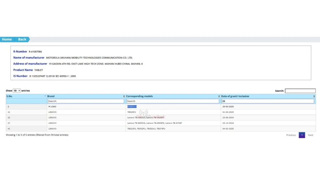The height and width of the screenshot is (180, 320).
Task: Click the Home breadcrumb tab
Action: (7, 39)
